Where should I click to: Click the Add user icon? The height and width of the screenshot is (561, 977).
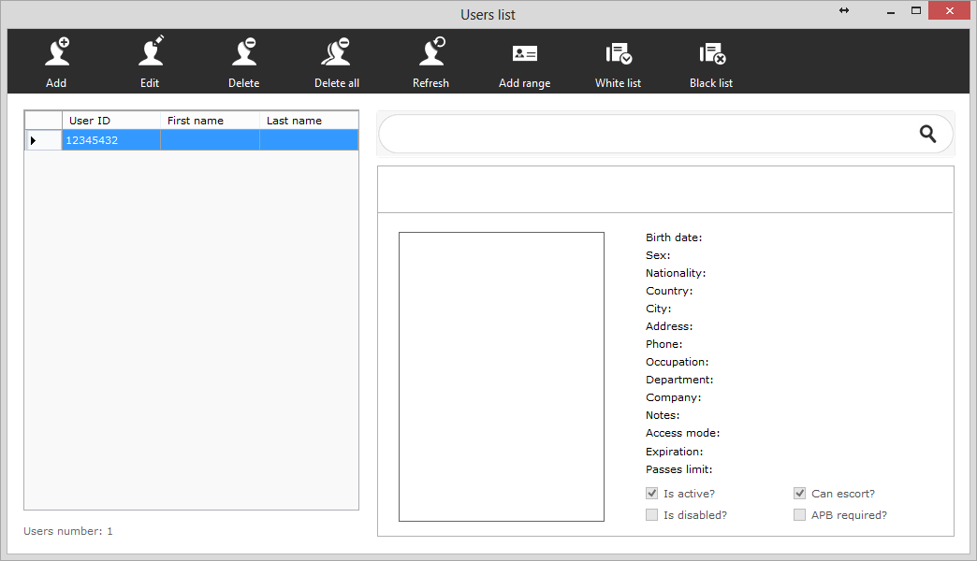(x=56, y=54)
